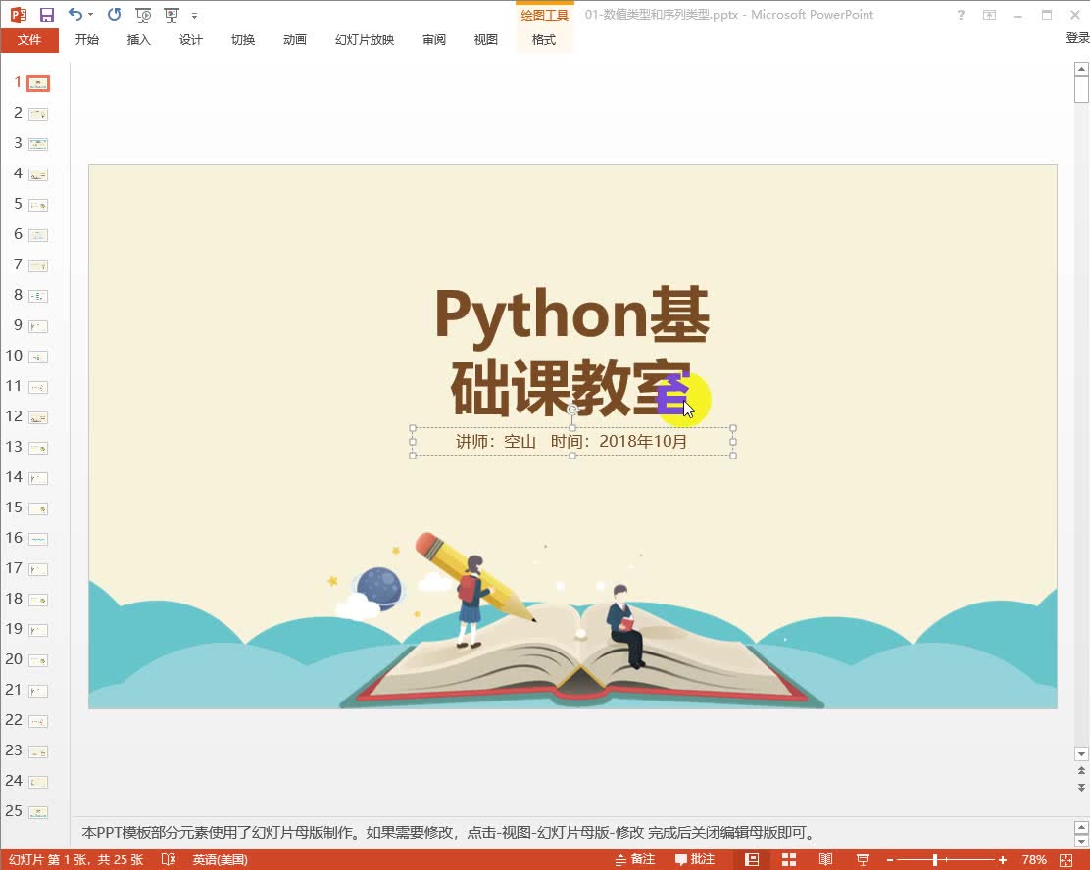Toggle the Notes (备注) pane
The image size is (1090, 870).
click(635, 859)
